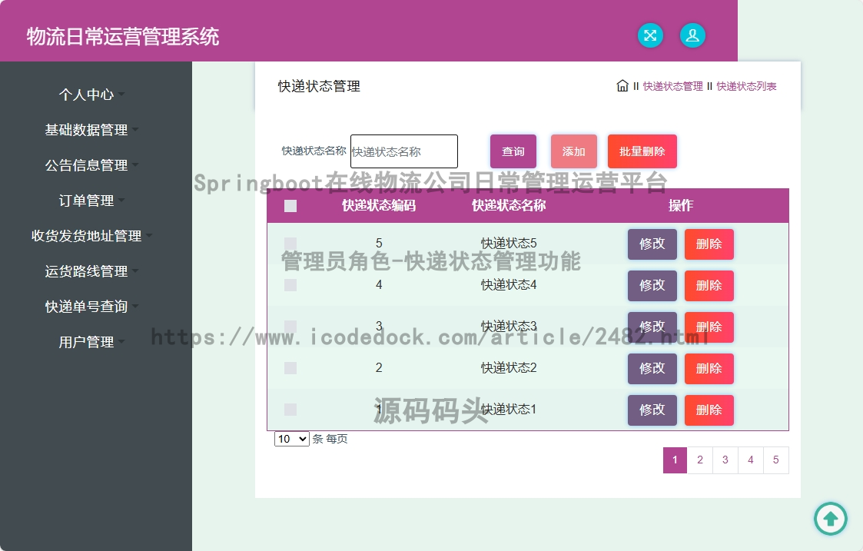
Task: Open the user profile icon
Action: (692, 36)
